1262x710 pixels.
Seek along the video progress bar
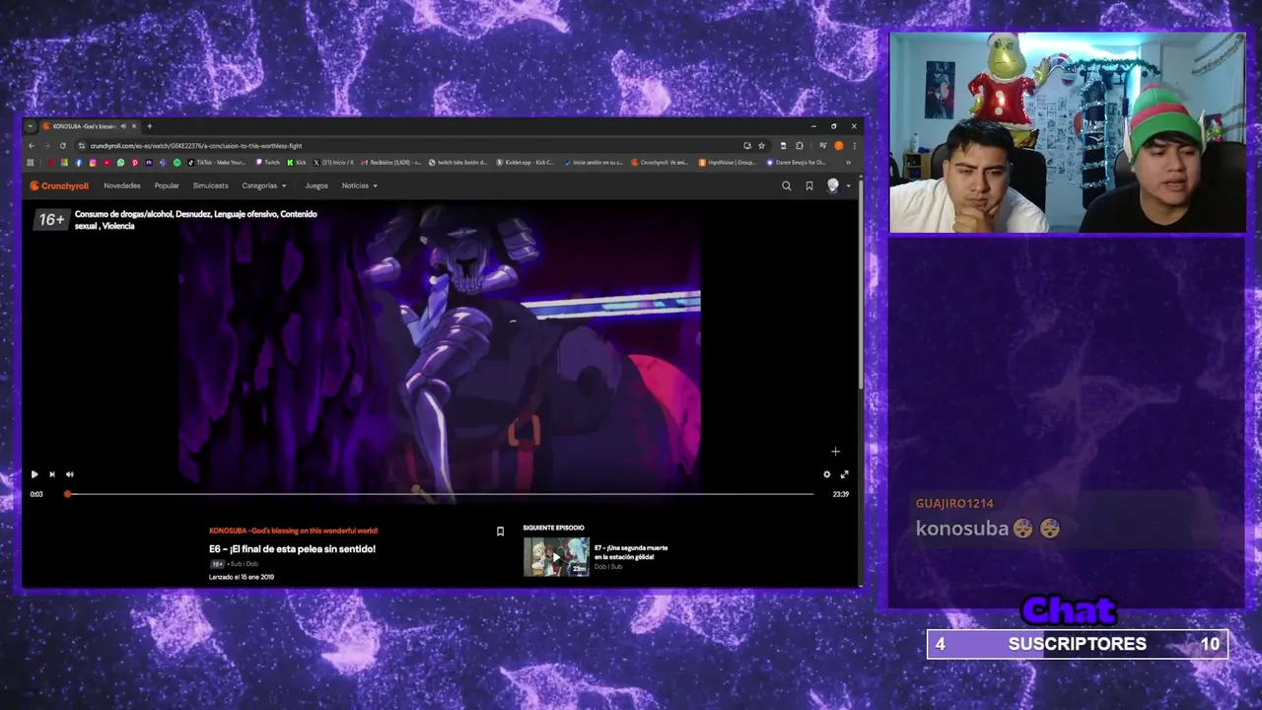(440, 494)
